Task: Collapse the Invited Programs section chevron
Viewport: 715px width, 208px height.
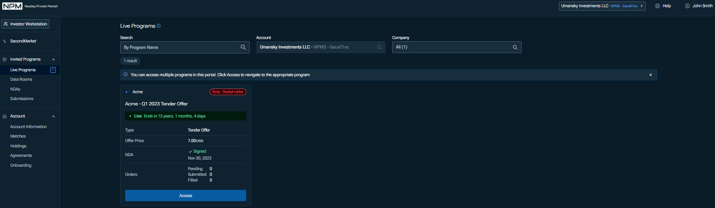Action: pyautogui.click(x=53, y=59)
